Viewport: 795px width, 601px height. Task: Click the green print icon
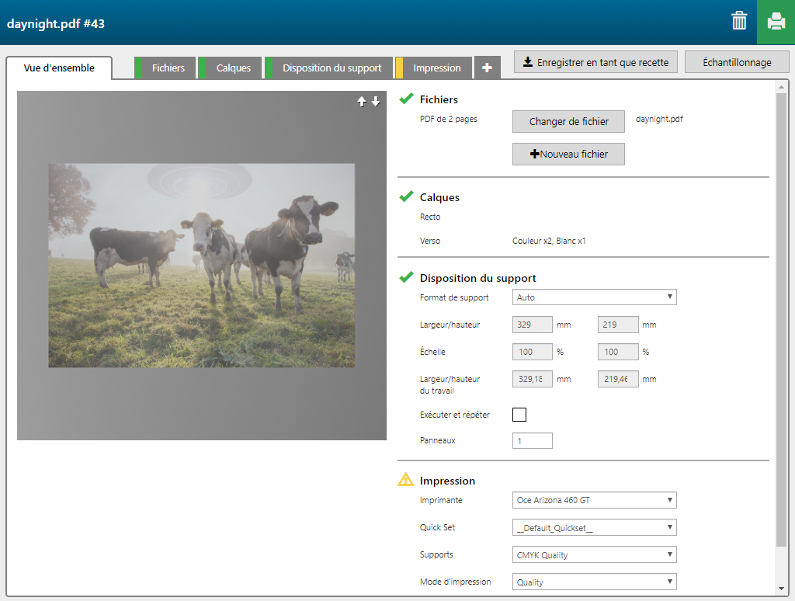(776, 22)
